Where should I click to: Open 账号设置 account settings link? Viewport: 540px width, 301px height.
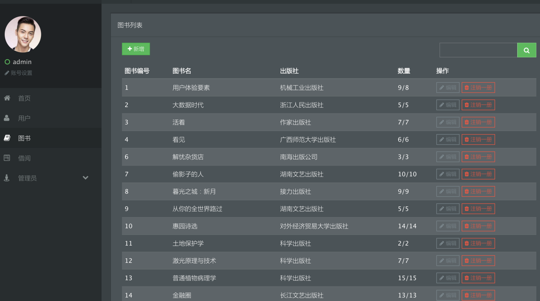(21, 73)
